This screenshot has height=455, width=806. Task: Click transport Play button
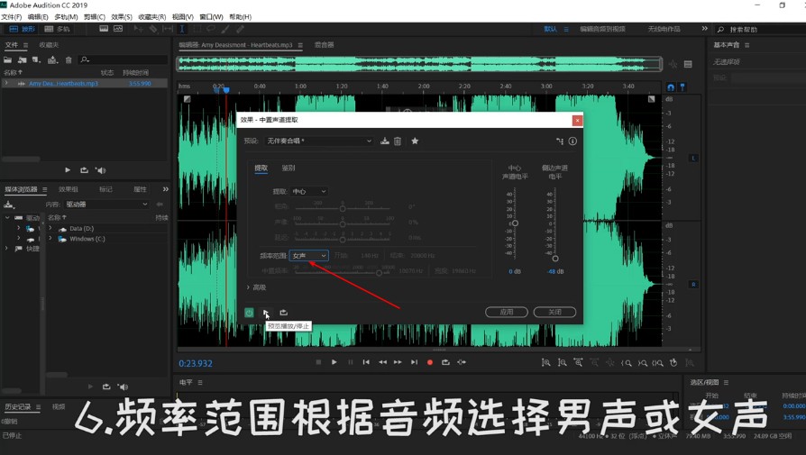coord(334,362)
